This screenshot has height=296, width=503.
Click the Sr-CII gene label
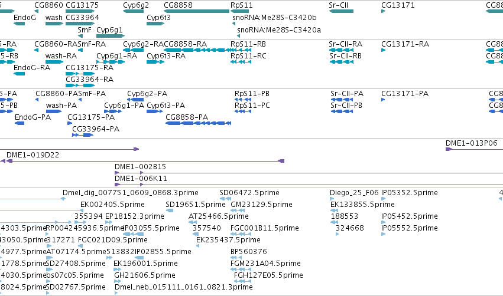tap(339, 5)
